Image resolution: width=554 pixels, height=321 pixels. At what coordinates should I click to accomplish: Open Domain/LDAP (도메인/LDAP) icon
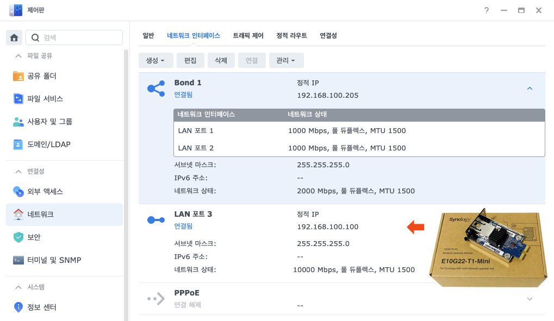coord(18,144)
